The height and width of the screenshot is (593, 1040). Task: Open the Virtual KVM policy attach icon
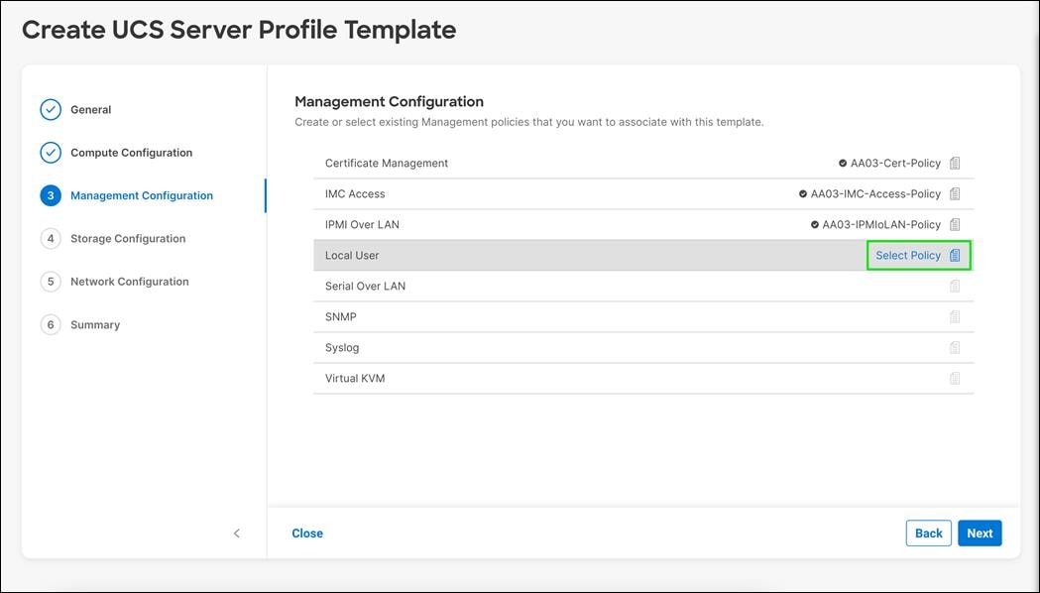(x=954, y=378)
